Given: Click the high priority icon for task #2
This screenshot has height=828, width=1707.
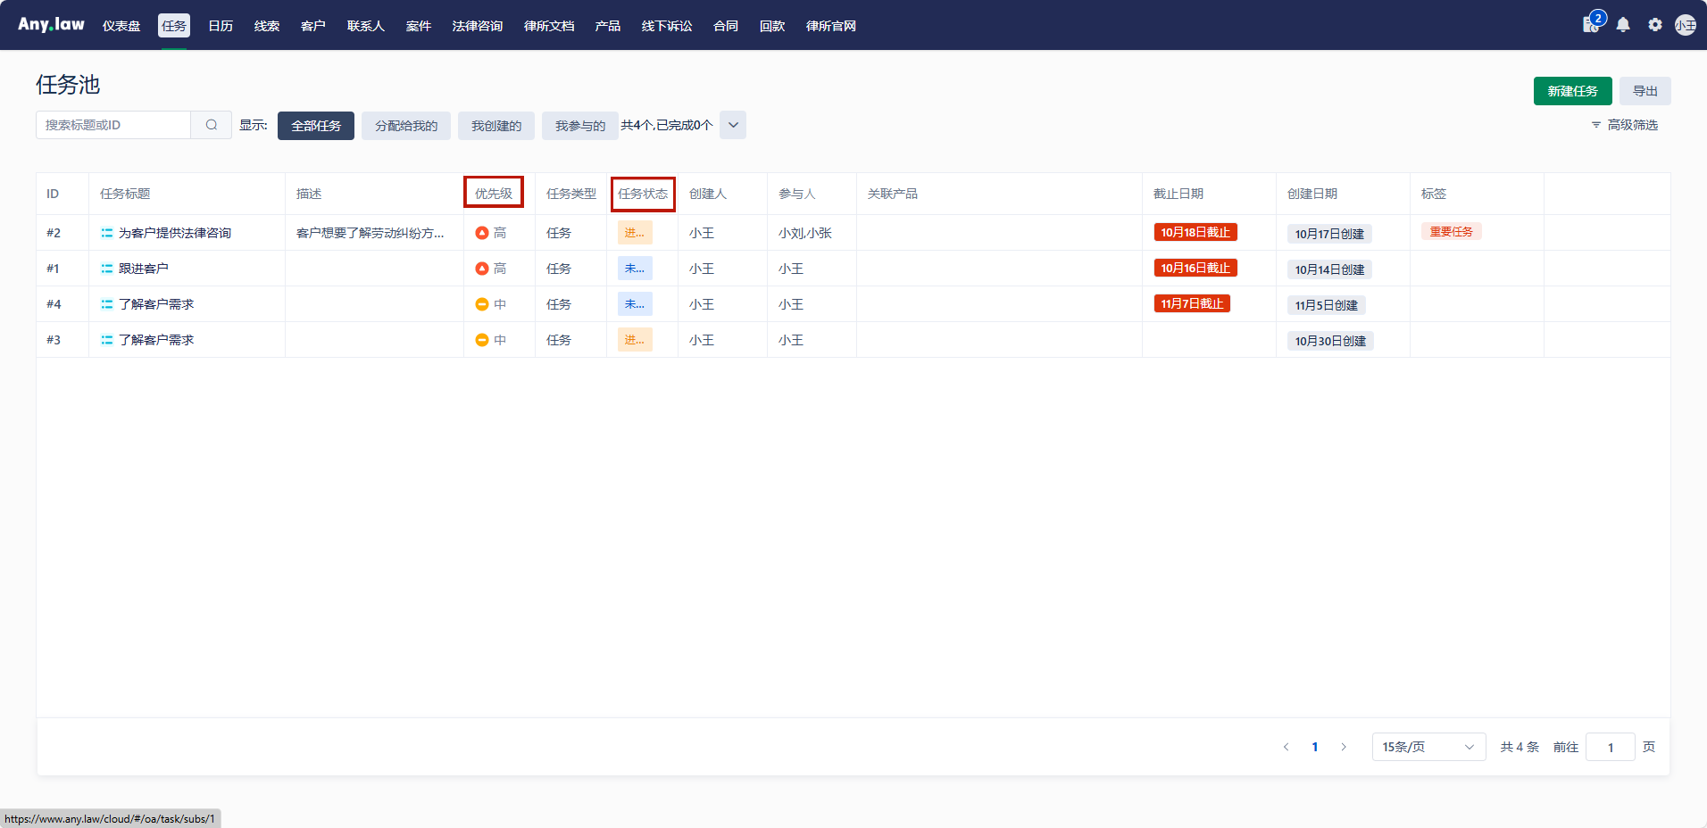Looking at the screenshot, I should pos(482,233).
